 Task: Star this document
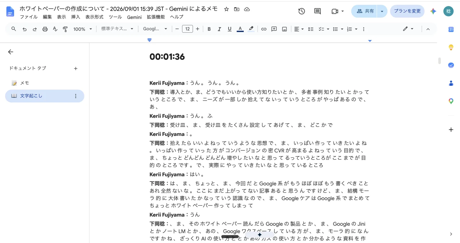tap(227, 9)
